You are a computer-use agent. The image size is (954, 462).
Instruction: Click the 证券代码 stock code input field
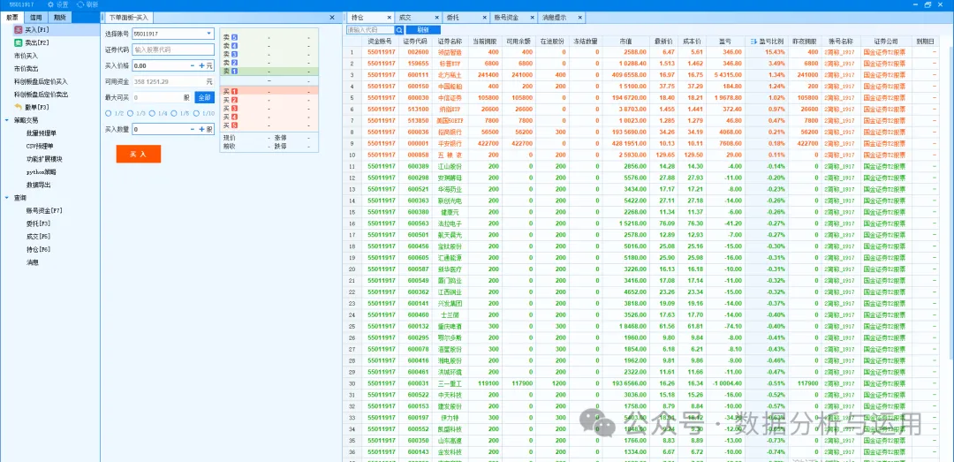tap(173, 50)
